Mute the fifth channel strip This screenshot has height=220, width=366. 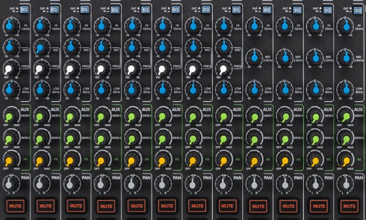point(137,206)
